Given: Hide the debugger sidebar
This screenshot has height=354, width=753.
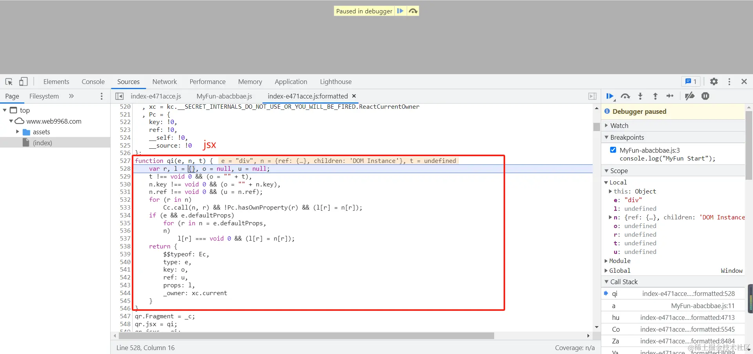Looking at the screenshot, I should [592, 96].
